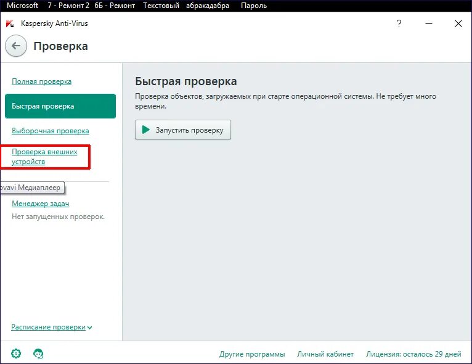This screenshot has height=364, width=472.
Task: Click the Проверка page title
Action: 60,46
